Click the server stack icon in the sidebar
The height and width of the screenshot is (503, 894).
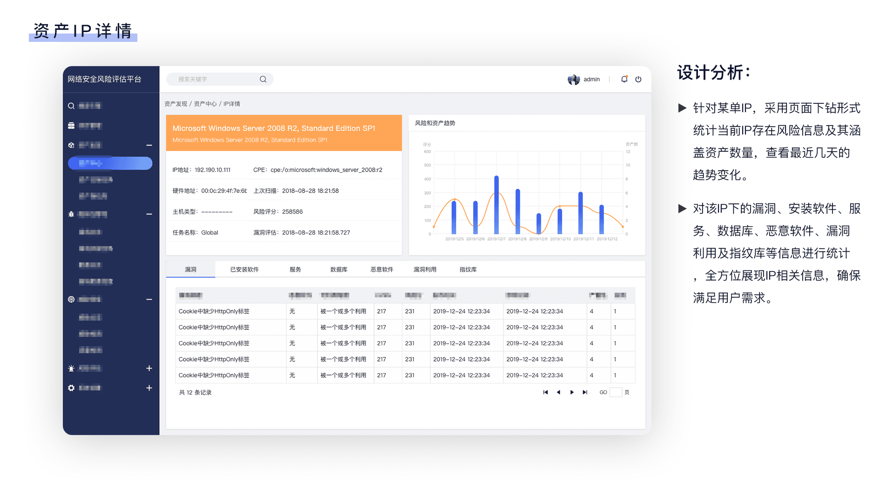pyautogui.click(x=71, y=126)
